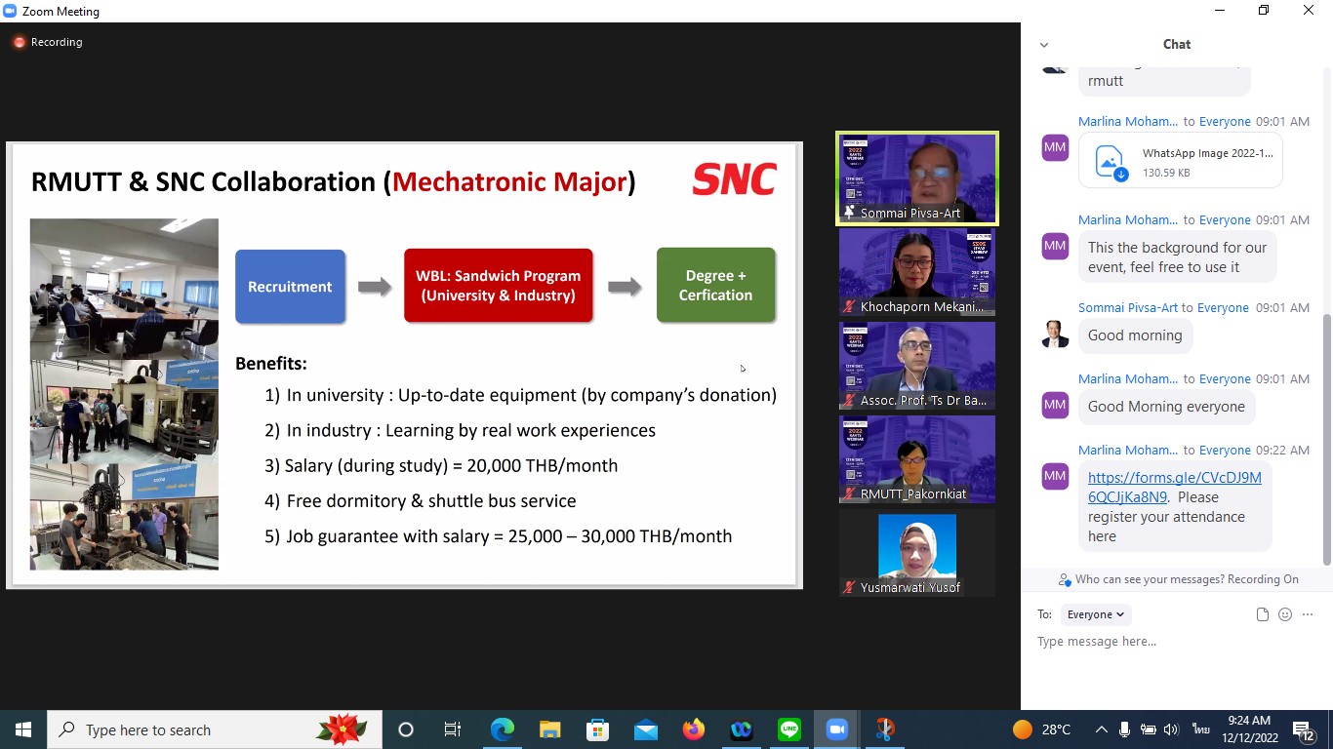Viewport: 1333px width, 749px height.
Task: Click the Chat panel title
Action: click(x=1176, y=44)
